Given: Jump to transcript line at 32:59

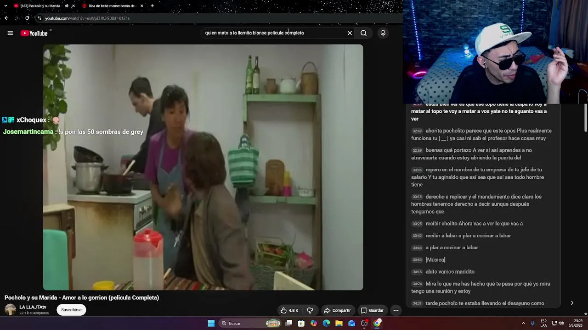Looking at the screenshot, I should click(481, 154).
